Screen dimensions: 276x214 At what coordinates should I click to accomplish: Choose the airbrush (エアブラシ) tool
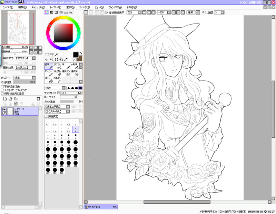pyautogui.click(x=57, y=66)
